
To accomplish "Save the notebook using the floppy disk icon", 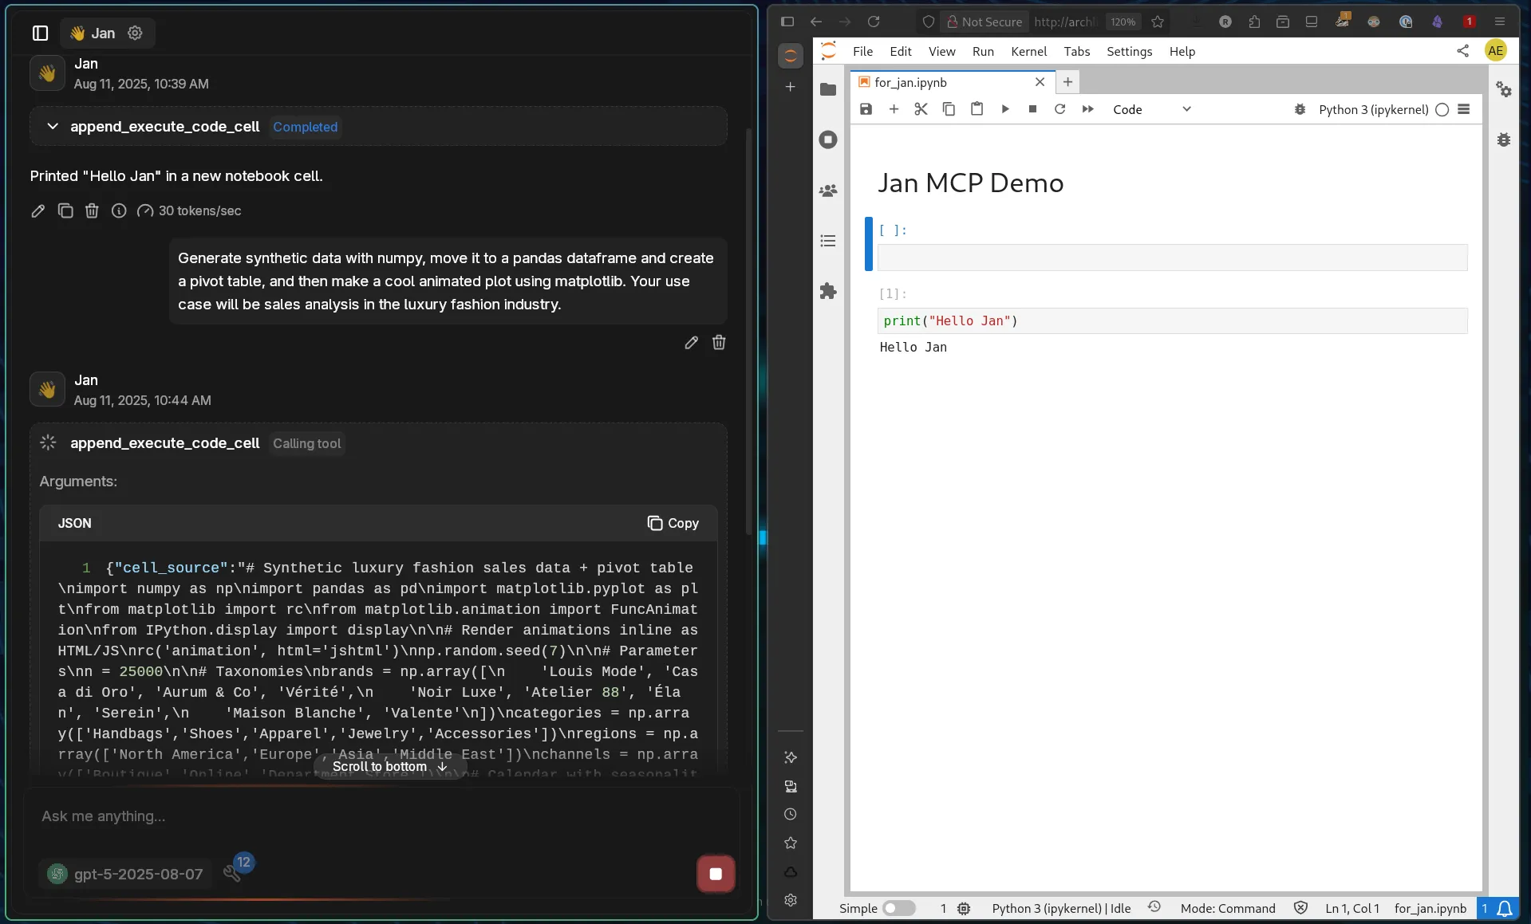I will click(866, 109).
